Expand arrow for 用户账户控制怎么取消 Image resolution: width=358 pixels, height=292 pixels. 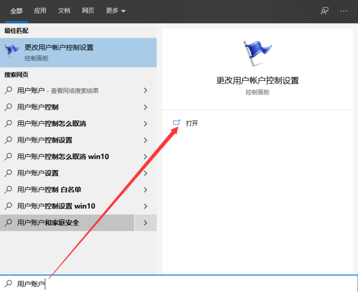click(x=146, y=124)
